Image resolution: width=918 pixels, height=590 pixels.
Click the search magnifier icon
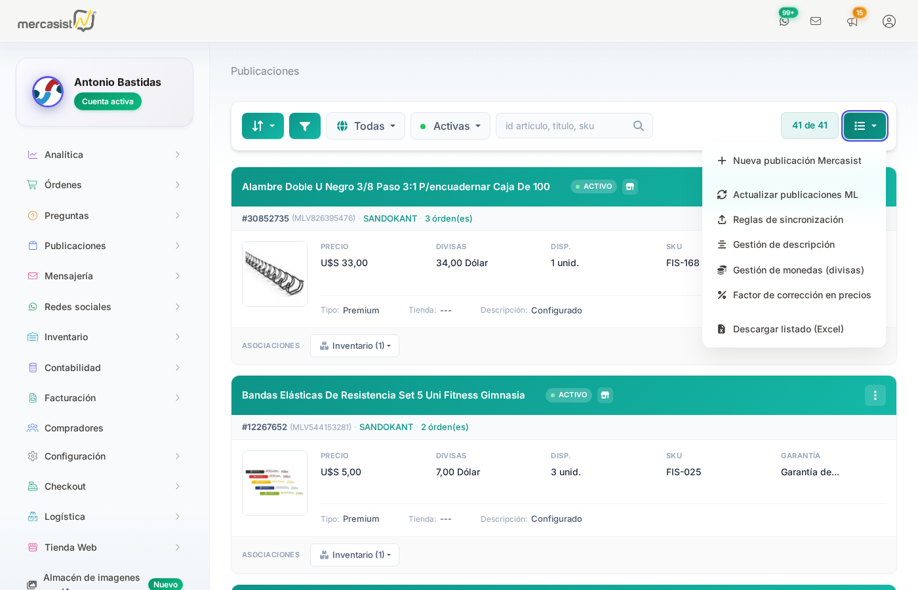[x=638, y=126]
